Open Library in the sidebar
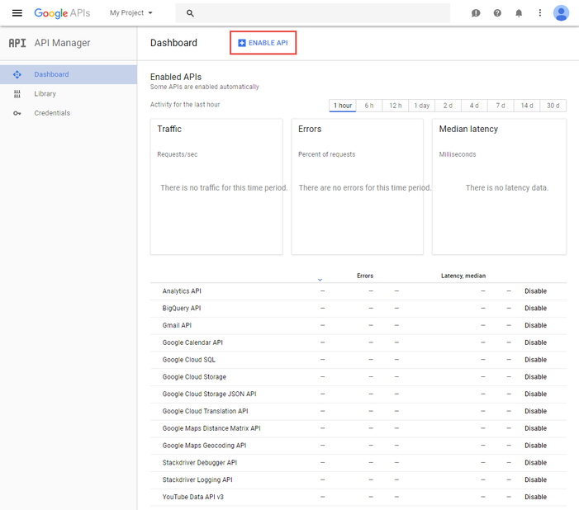 click(x=69, y=94)
